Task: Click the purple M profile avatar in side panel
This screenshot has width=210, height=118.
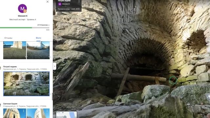Action: [22, 9]
